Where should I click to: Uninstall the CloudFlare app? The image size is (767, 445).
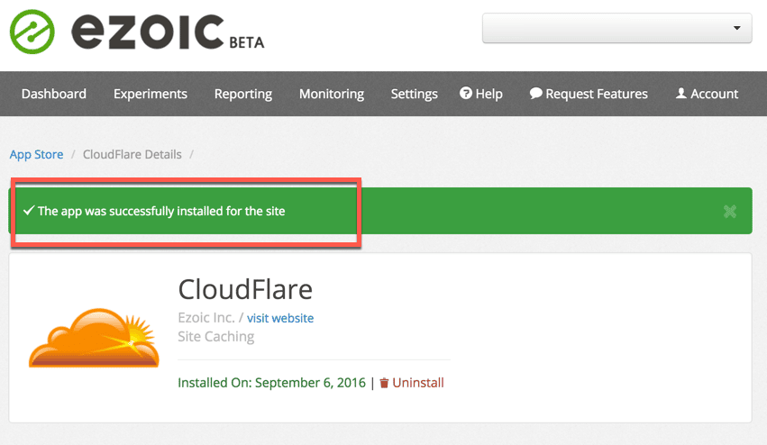(x=418, y=383)
